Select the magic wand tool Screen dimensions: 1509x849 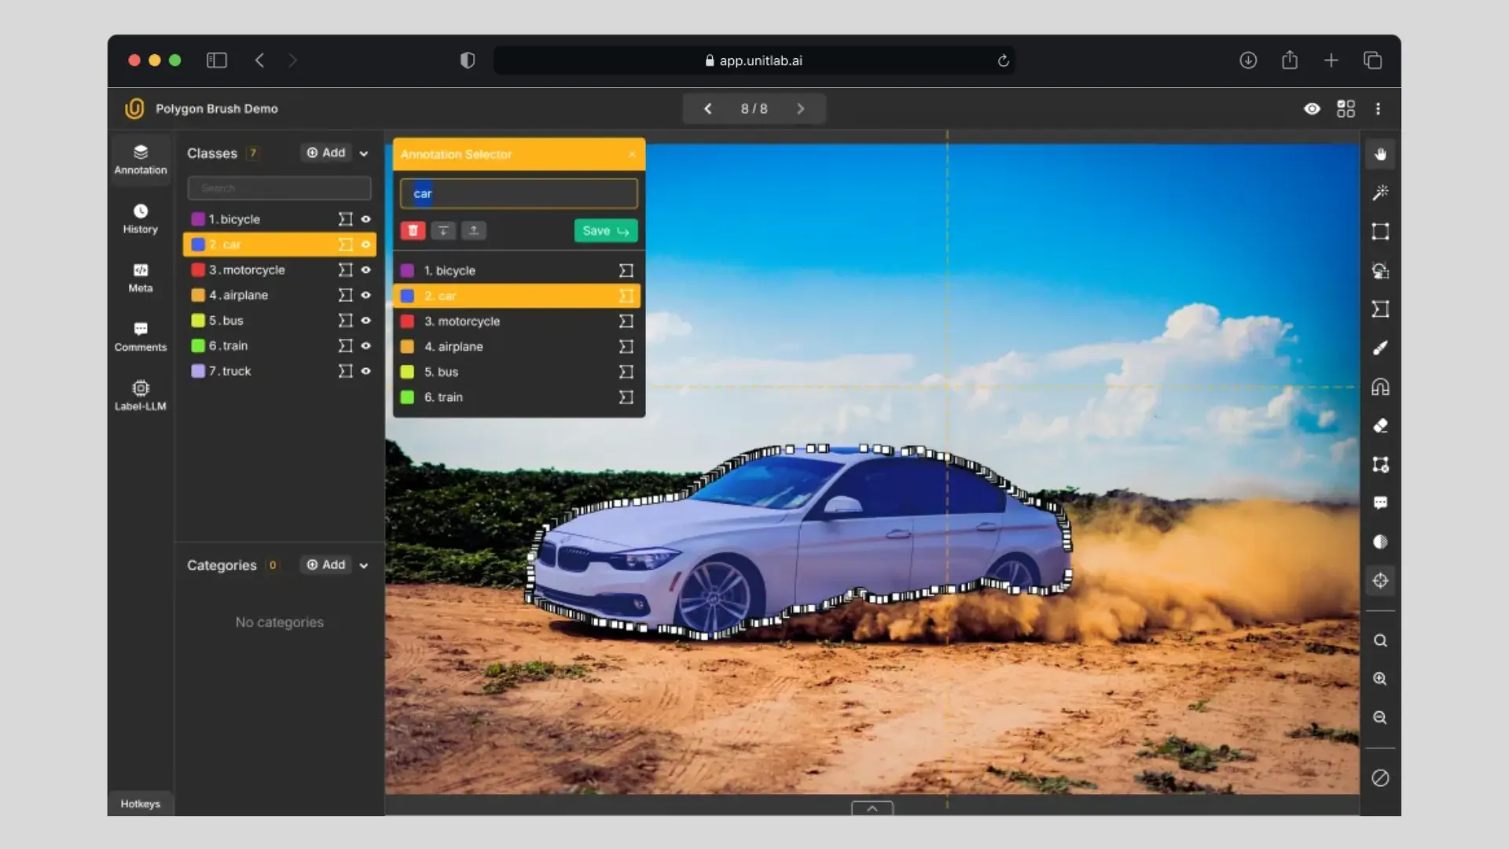[x=1380, y=193]
